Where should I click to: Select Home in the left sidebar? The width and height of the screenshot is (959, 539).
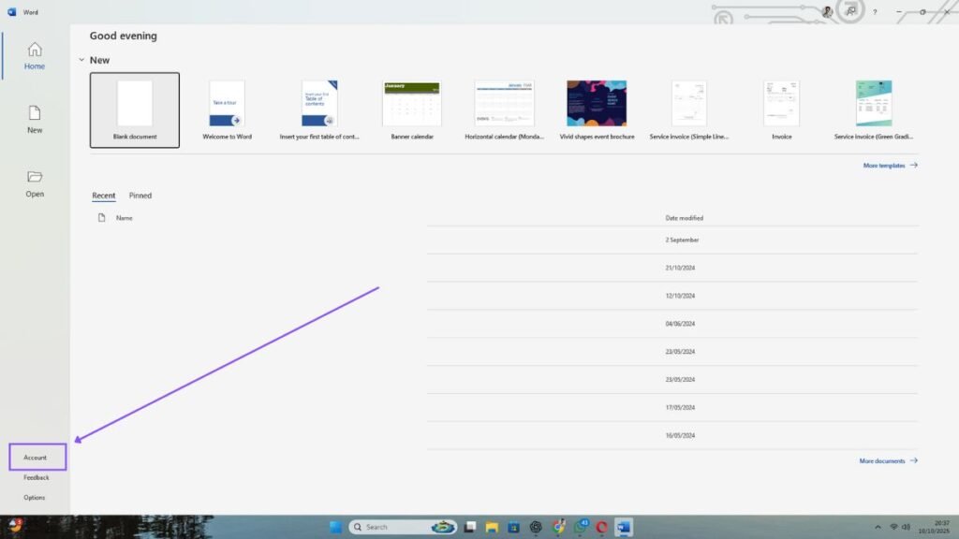34,58
